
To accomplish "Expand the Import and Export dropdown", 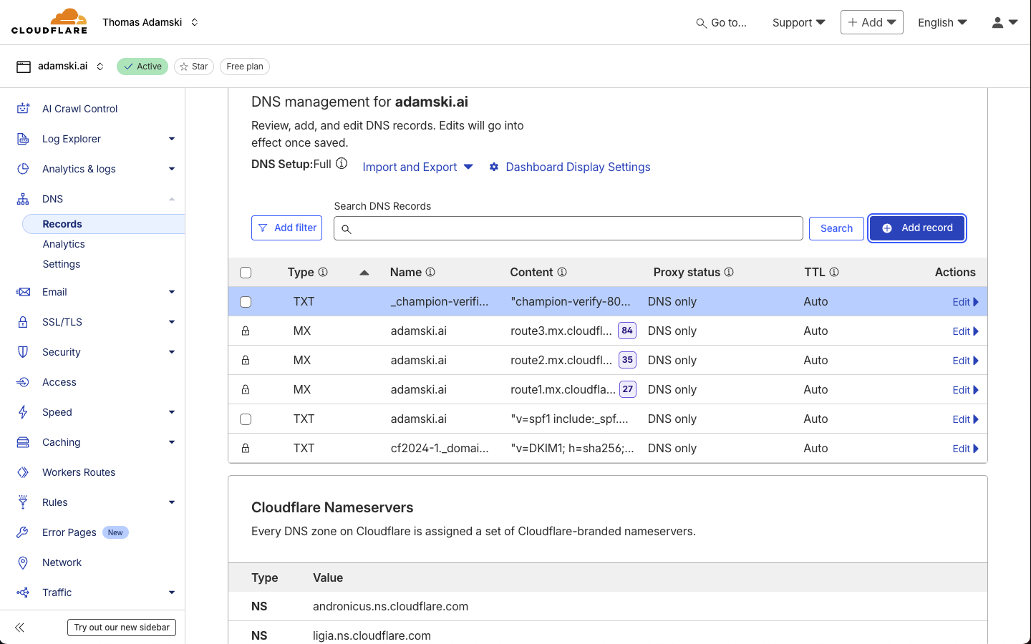I will [417, 167].
